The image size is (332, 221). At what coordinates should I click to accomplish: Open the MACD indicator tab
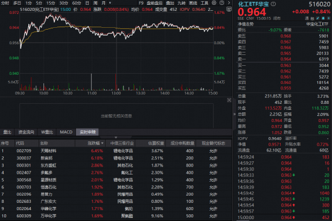coord(66,132)
